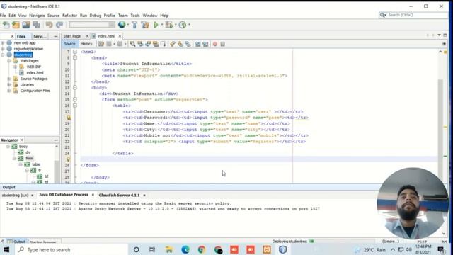Minimize the Files panel group
This screenshot has height=255, width=453.
pos(55,36)
